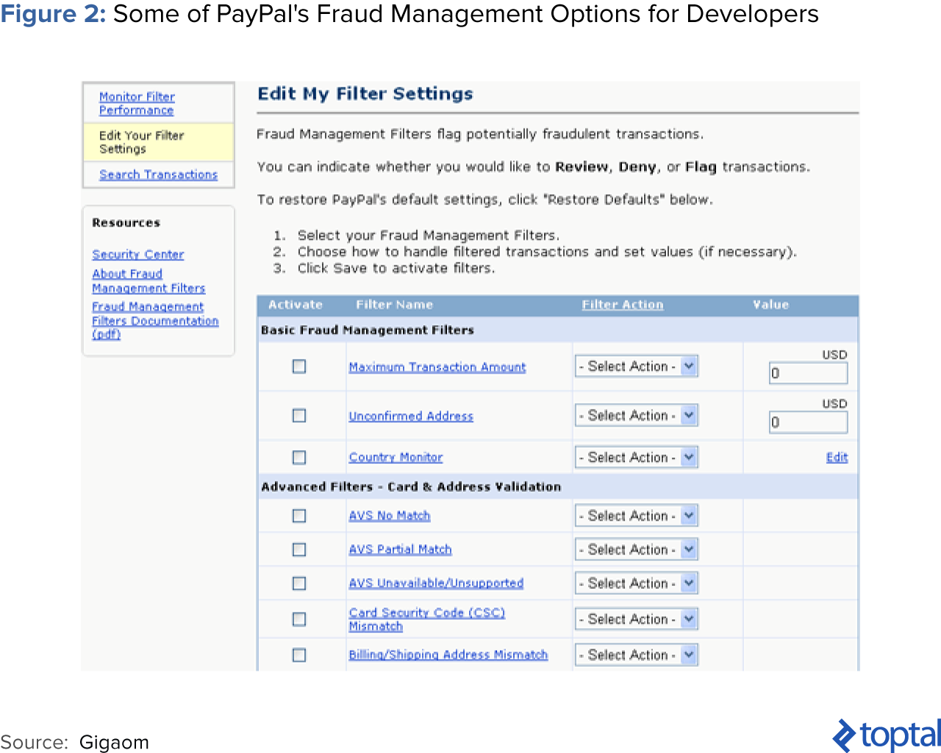Click the Activate column header
Image resolution: width=941 pixels, height=753 pixels.
tap(296, 304)
